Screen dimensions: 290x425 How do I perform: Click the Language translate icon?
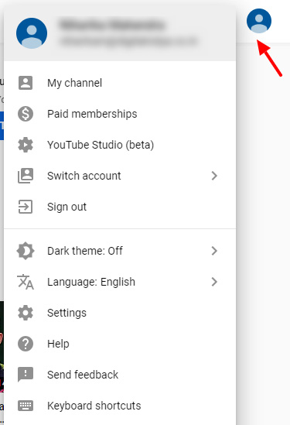coord(26,282)
